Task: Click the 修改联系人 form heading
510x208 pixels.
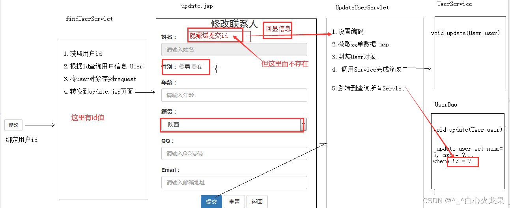Action: [234, 24]
